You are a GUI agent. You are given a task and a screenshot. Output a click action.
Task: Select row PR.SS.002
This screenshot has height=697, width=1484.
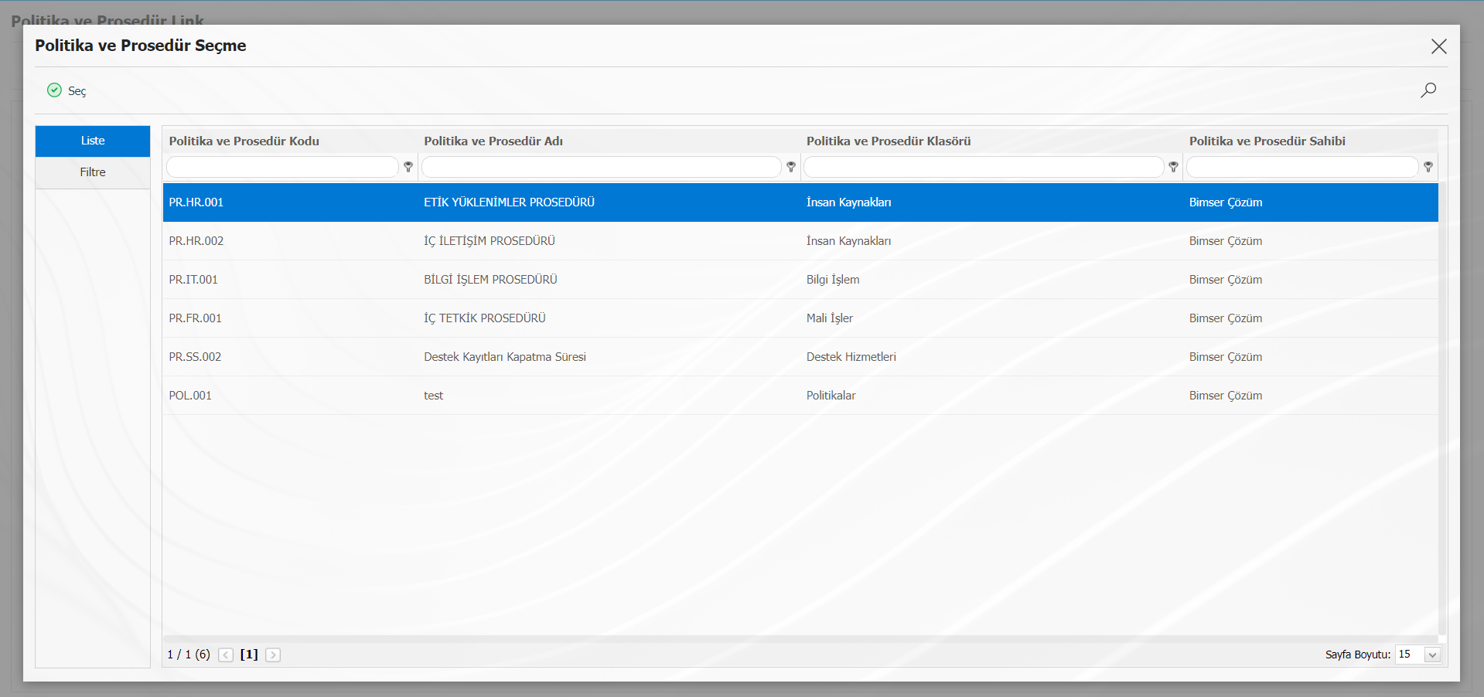click(x=800, y=357)
